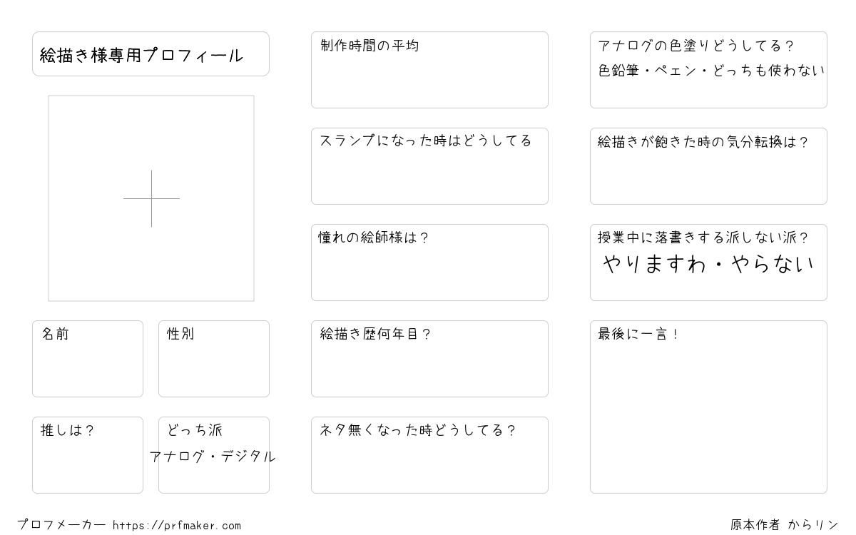Click the plus icon in the image placeholder

click(x=151, y=198)
